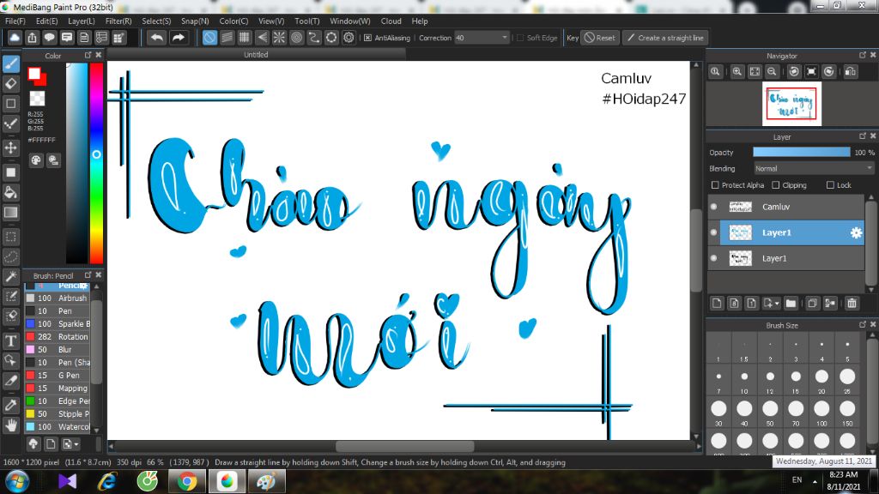The width and height of the screenshot is (879, 494).
Task: Select the Hand tool
Action: [11, 425]
